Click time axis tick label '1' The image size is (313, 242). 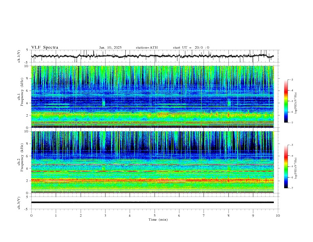(x=56, y=216)
